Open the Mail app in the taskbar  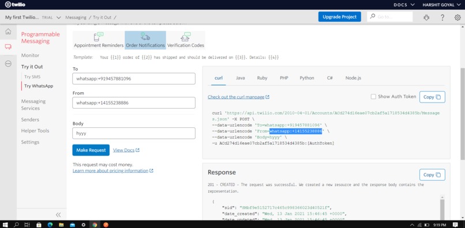pos(72,225)
